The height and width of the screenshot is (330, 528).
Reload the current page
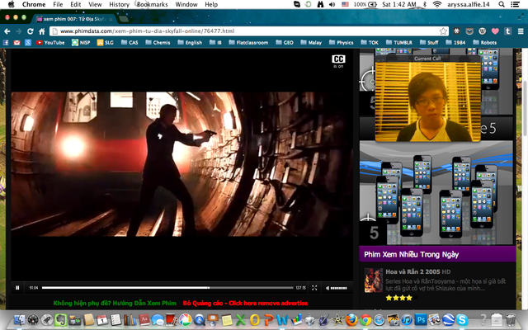tap(30, 31)
